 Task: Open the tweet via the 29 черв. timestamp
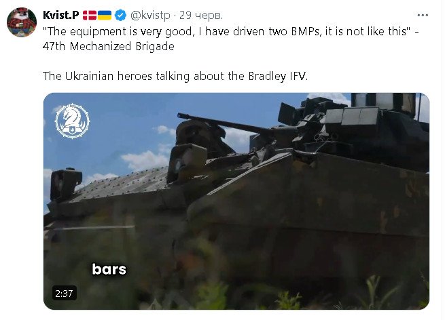pyautogui.click(x=201, y=15)
